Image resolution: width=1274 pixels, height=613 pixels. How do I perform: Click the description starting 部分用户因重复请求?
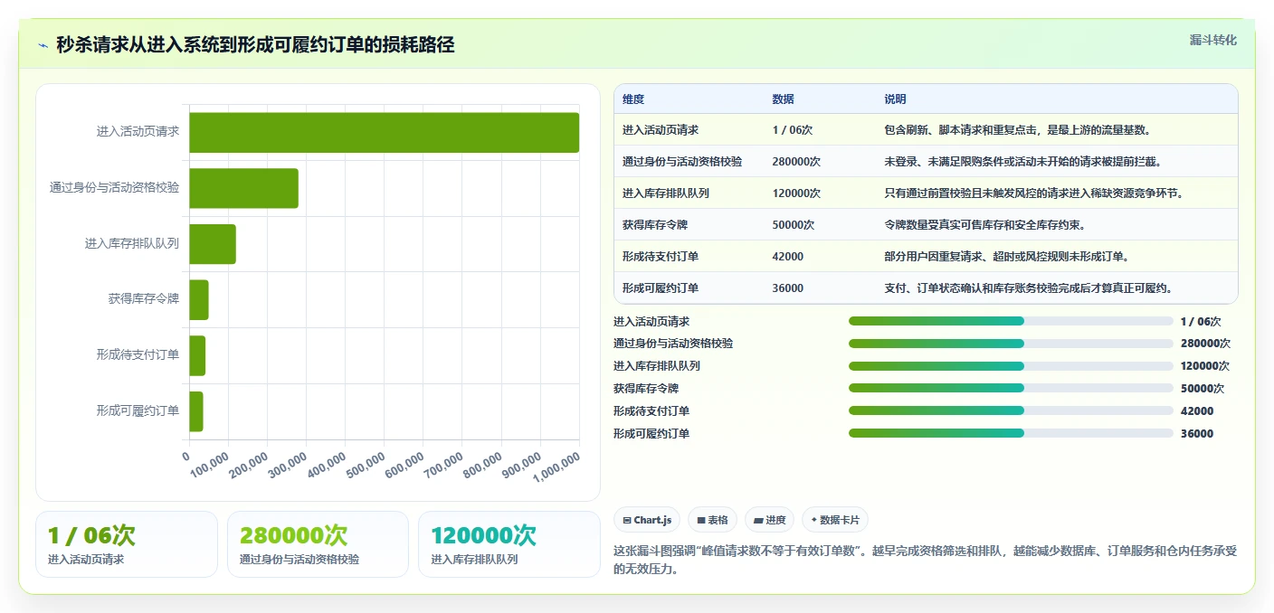pos(1006,256)
